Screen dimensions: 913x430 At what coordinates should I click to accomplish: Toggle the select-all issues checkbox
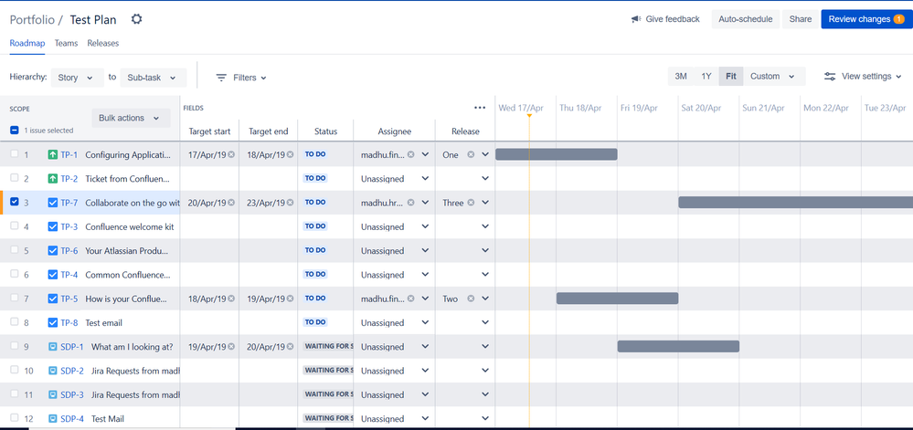pyautogui.click(x=15, y=131)
